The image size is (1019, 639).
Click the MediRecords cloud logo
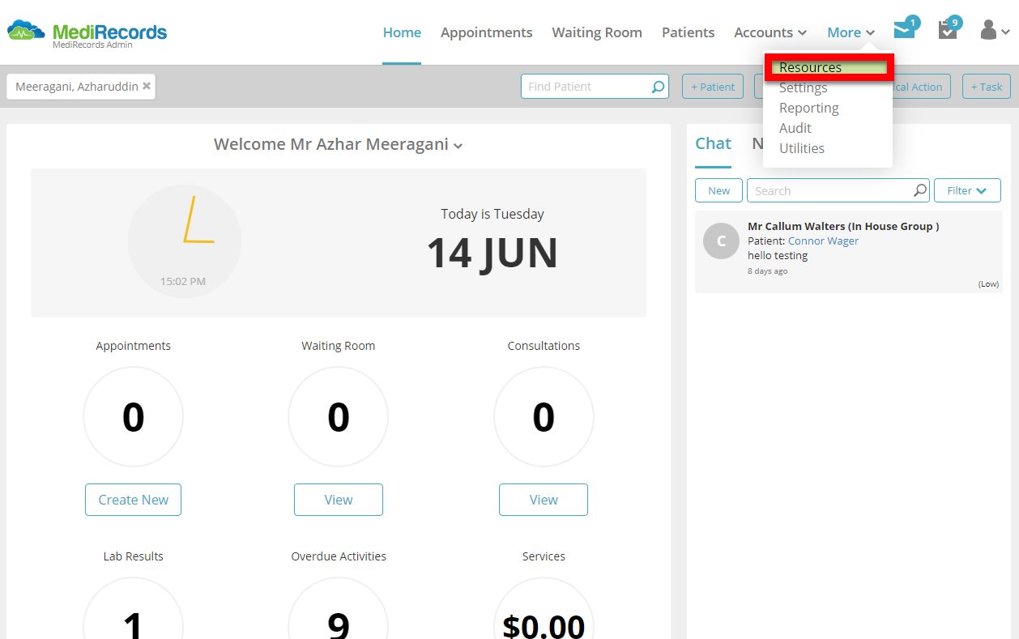point(26,32)
